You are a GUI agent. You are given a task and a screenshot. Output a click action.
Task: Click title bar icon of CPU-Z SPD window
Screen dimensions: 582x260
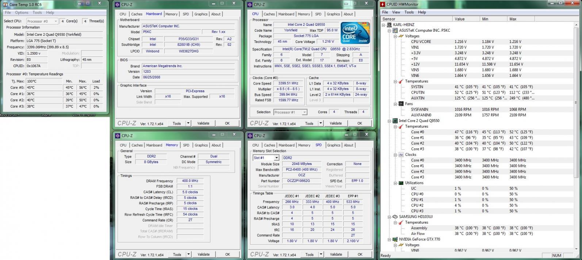(x=250, y=135)
